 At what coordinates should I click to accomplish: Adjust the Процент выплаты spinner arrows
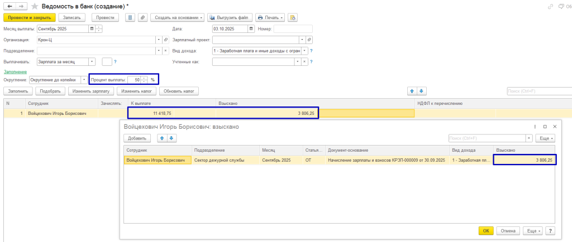pyautogui.click(x=144, y=80)
